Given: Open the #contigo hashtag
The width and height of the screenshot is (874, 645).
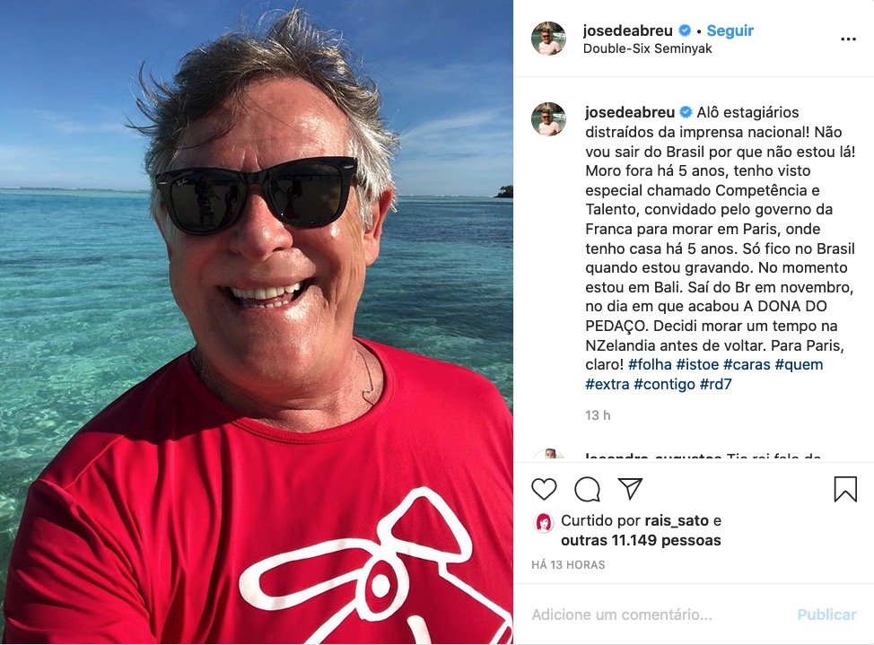Looking at the screenshot, I should click(x=664, y=384).
